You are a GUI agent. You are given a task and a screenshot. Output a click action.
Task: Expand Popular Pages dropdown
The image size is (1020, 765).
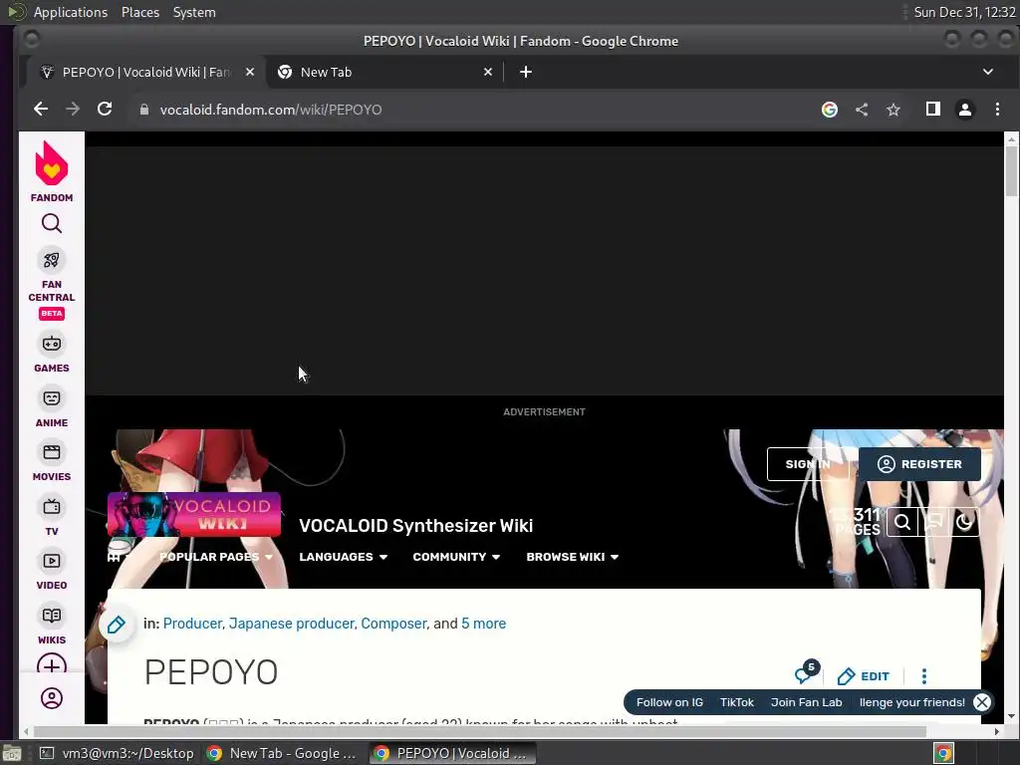pos(216,557)
